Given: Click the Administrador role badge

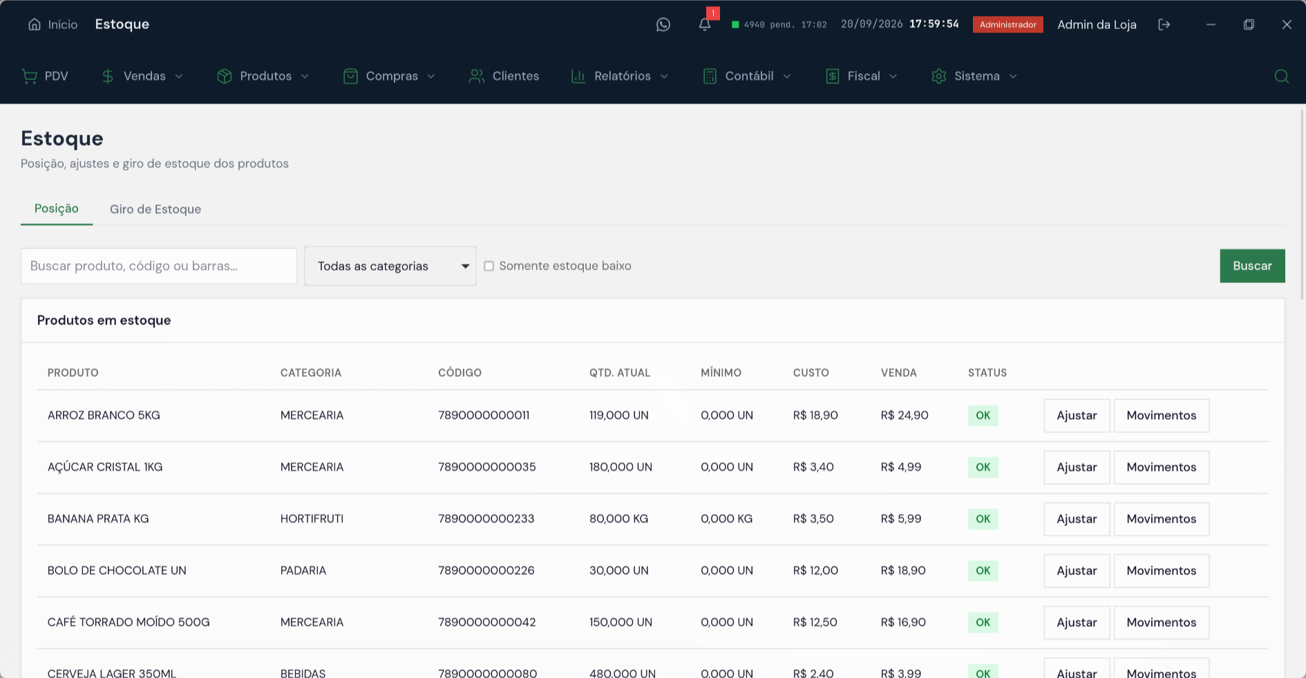Looking at the screenshot, I should coord(1008,25).
